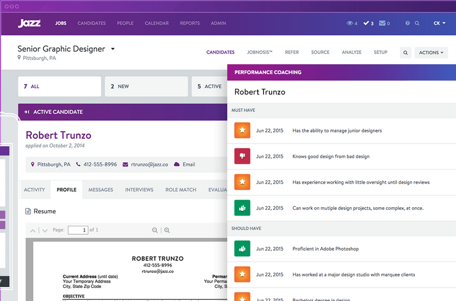Show the 5 Active candidates filter
The height and width of the screenshot is (301, 456).
pos(209,86)
